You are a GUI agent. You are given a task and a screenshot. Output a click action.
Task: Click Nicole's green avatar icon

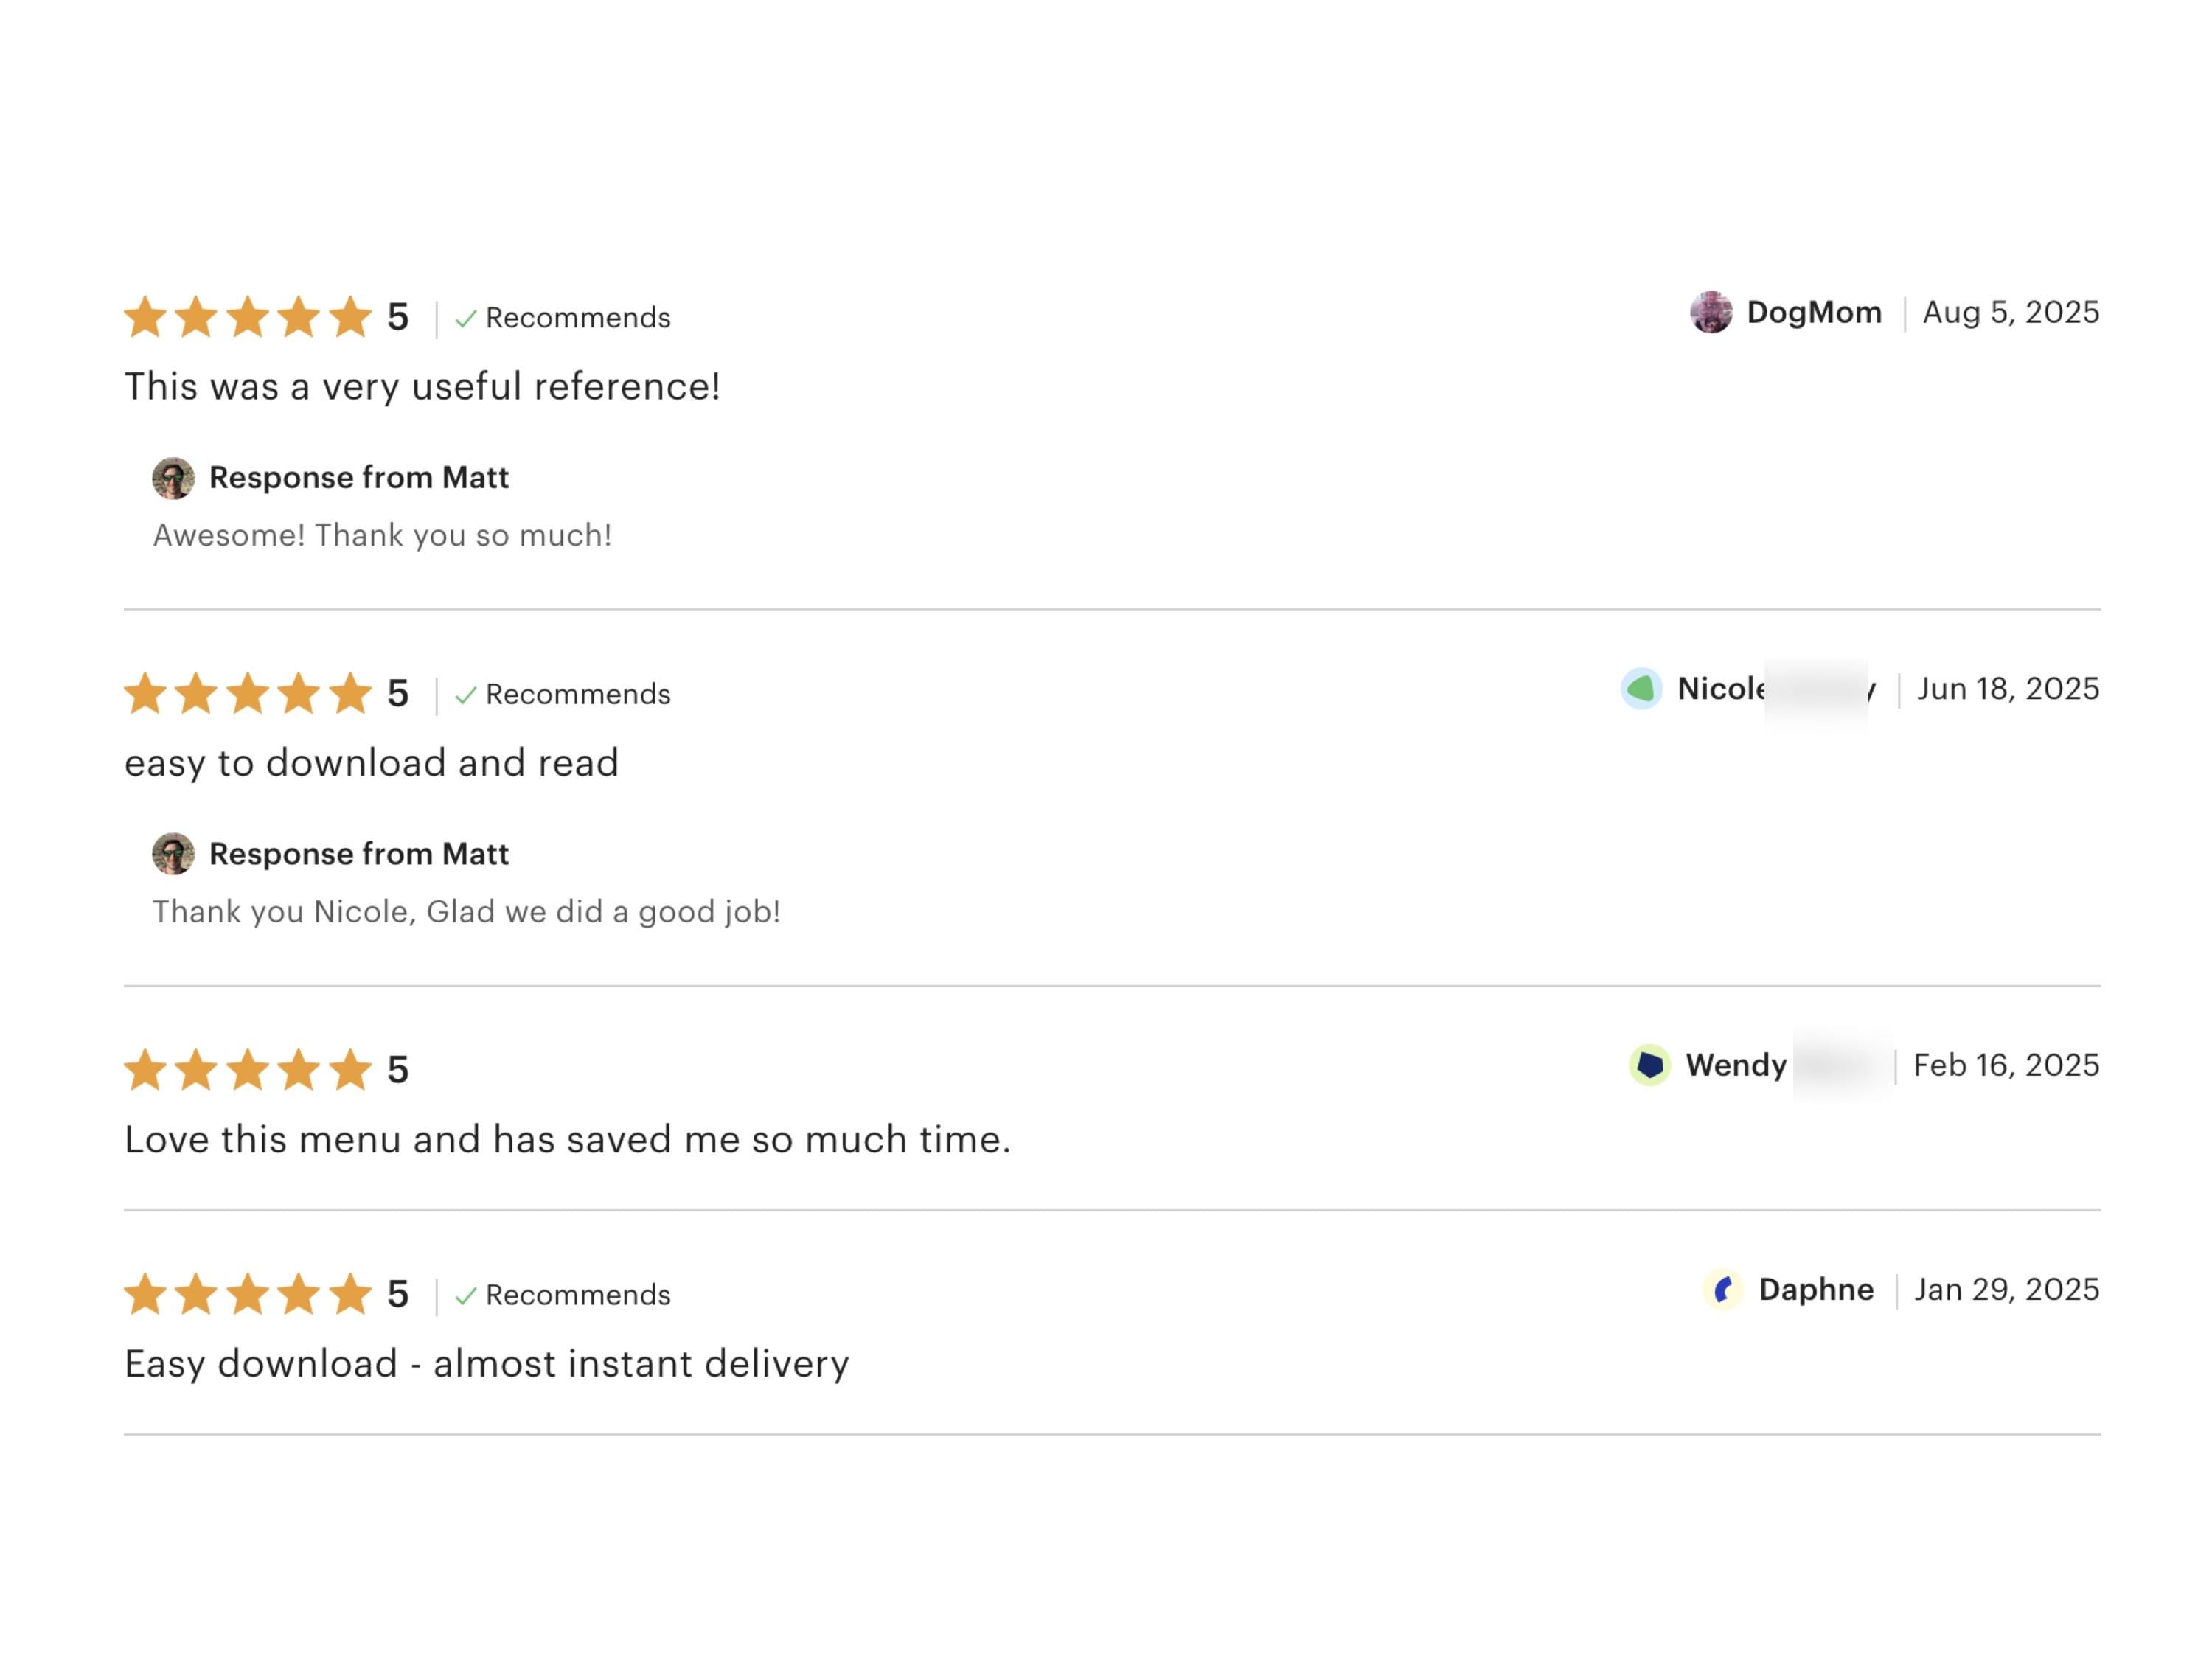pos(1641,688)
